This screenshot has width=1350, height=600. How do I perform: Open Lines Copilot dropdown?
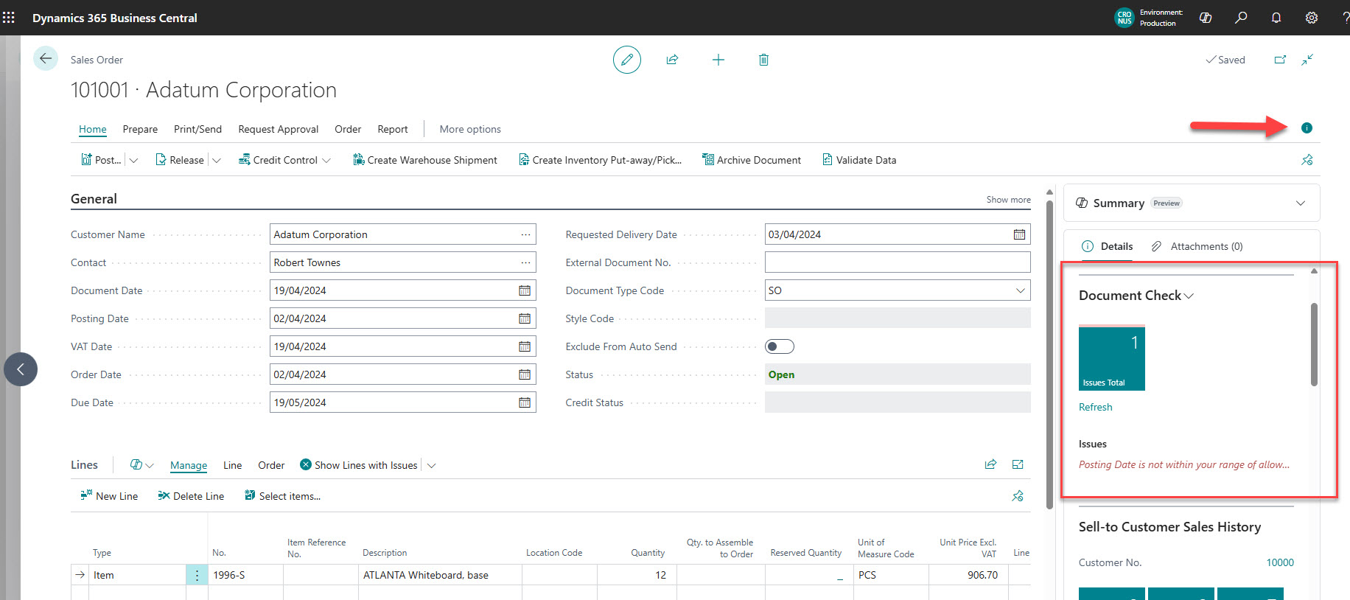click(141, 465)
